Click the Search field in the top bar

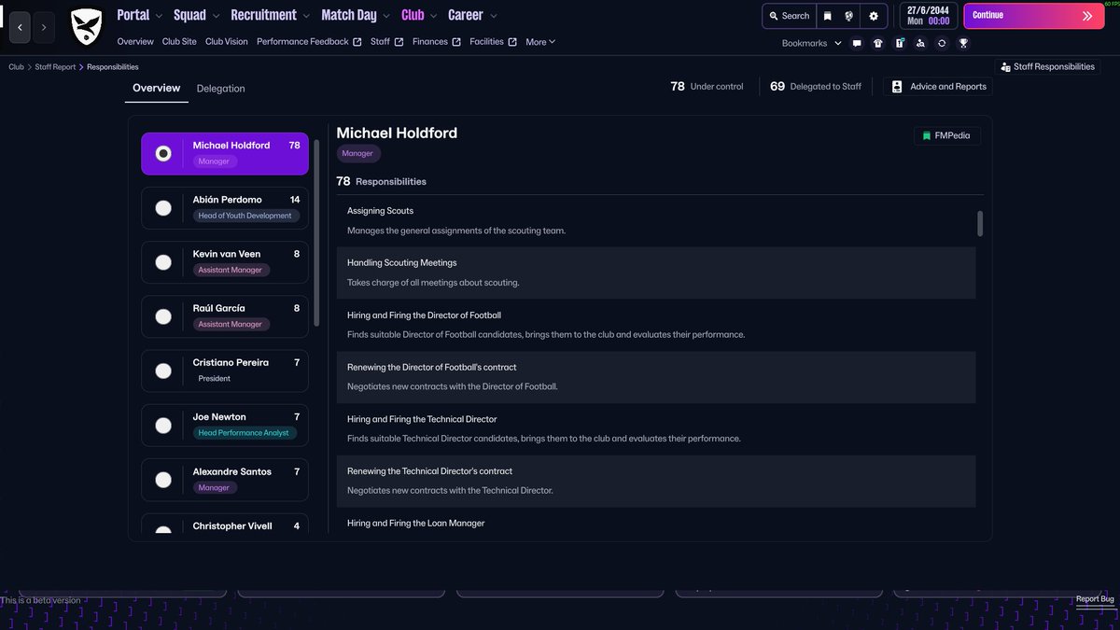pos(789,16)
